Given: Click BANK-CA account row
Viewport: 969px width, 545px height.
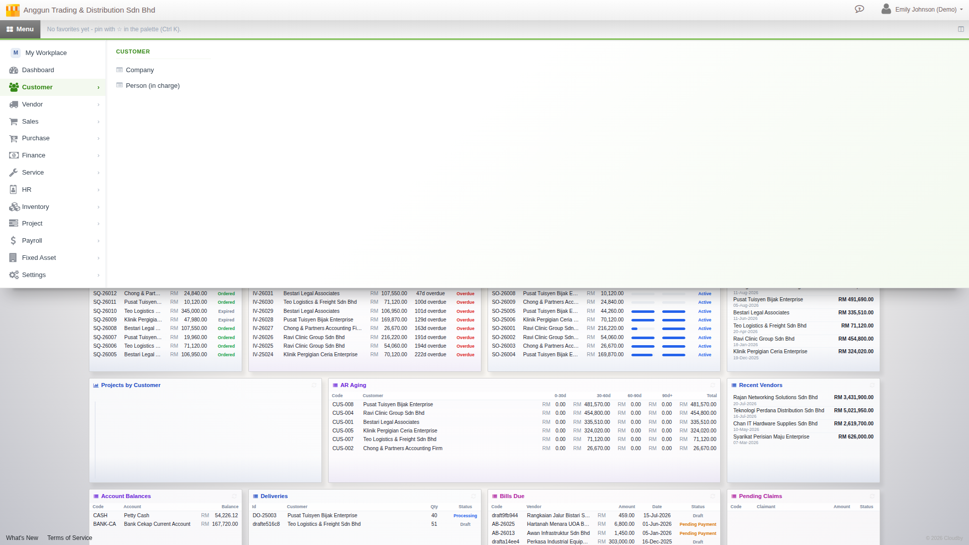Looking at the screenshot, I should (x=165, y=524).
